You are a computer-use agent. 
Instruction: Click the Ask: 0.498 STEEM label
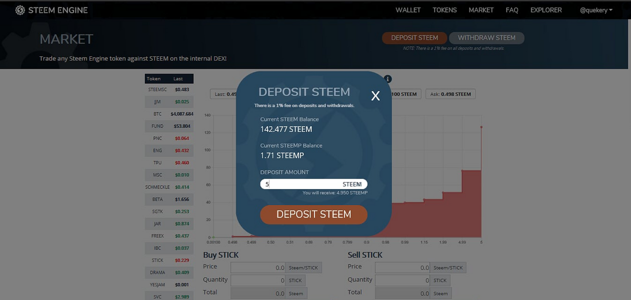point(450,94)
